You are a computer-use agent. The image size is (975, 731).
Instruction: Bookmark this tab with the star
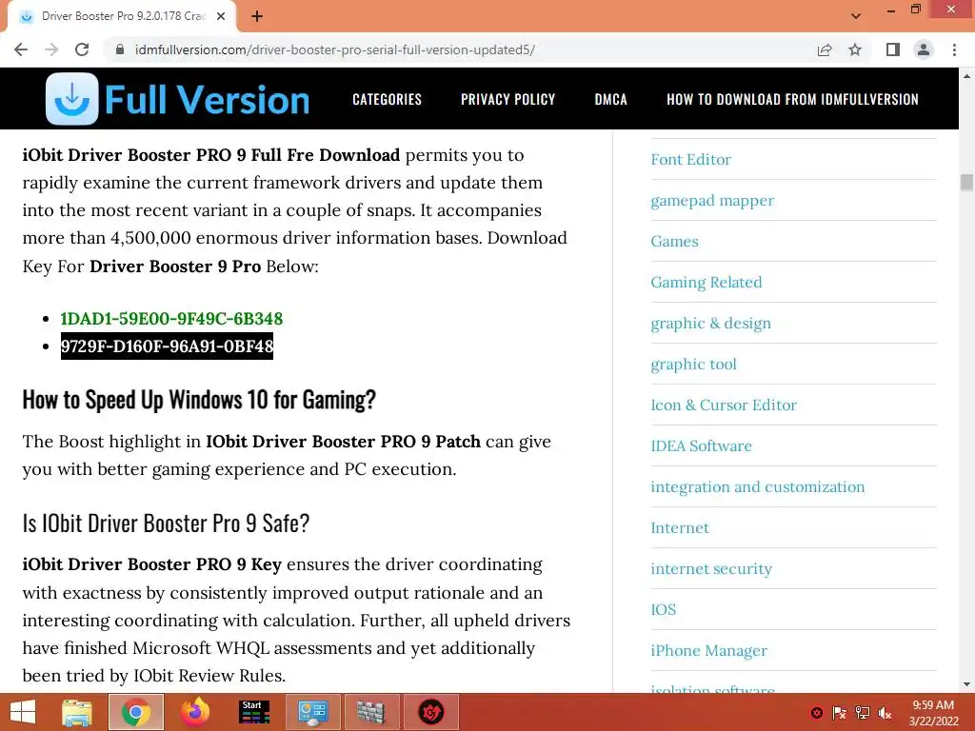coord(855,49)
